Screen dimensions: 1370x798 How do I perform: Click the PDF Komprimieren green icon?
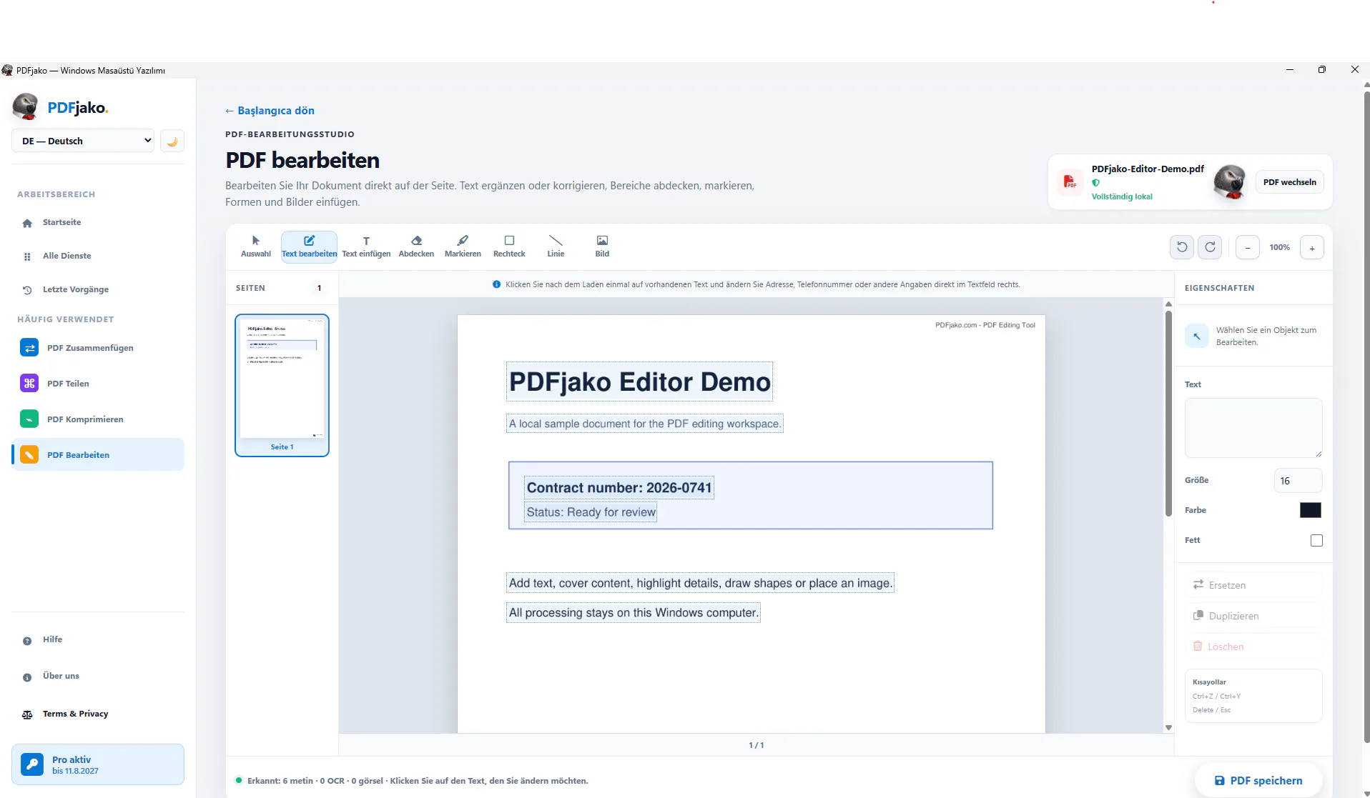coord(29,419)
